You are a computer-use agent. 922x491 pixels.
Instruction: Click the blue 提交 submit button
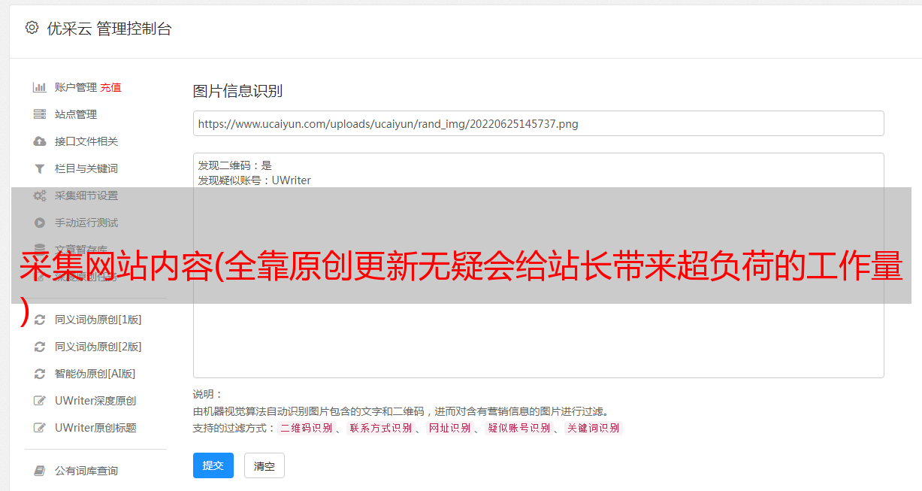tap(213, 465)
